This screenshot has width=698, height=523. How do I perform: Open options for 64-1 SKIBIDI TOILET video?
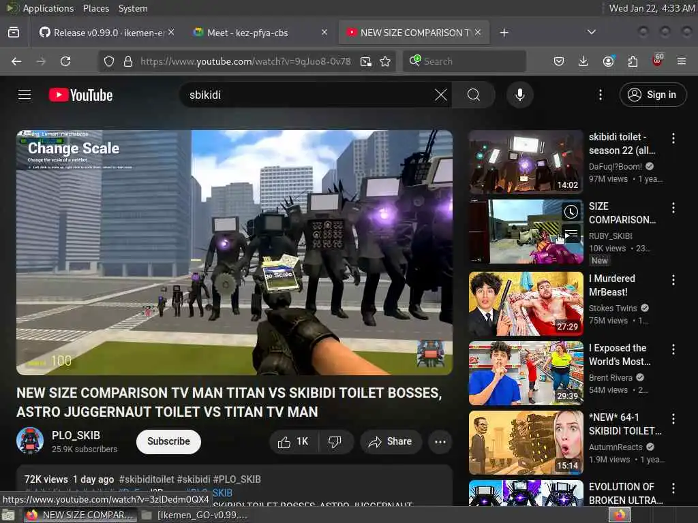[x=673, y=419]
